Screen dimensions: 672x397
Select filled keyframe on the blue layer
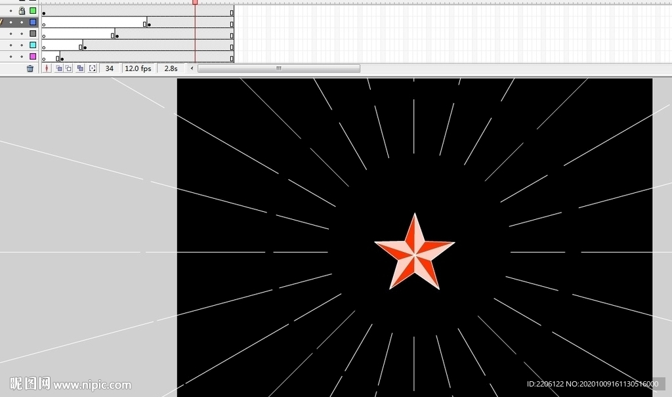click(149, 25)
